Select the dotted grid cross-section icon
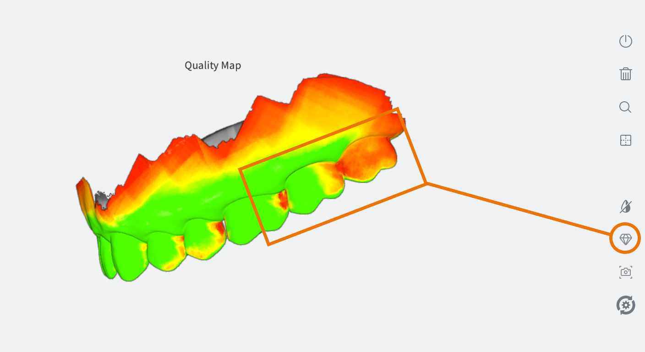645x352 pixels. pos(625,140)
